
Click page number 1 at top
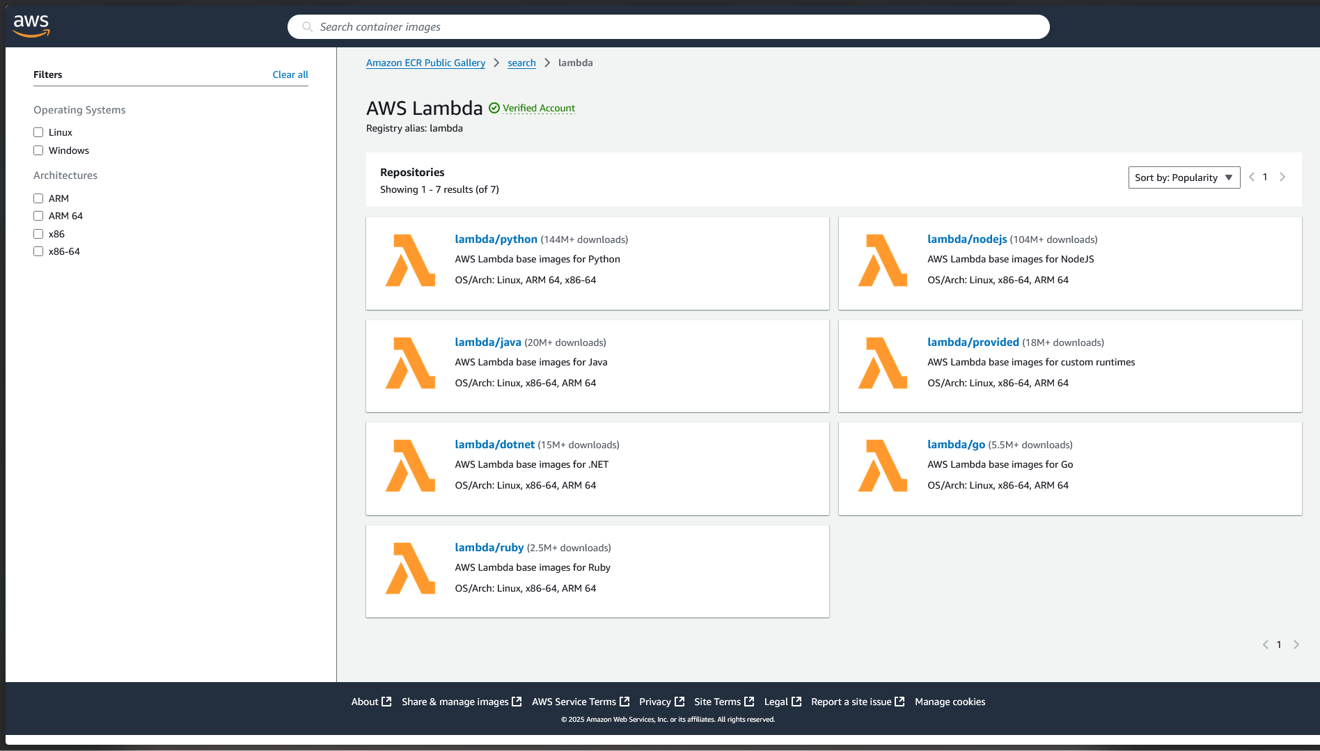click(1265, 177)
